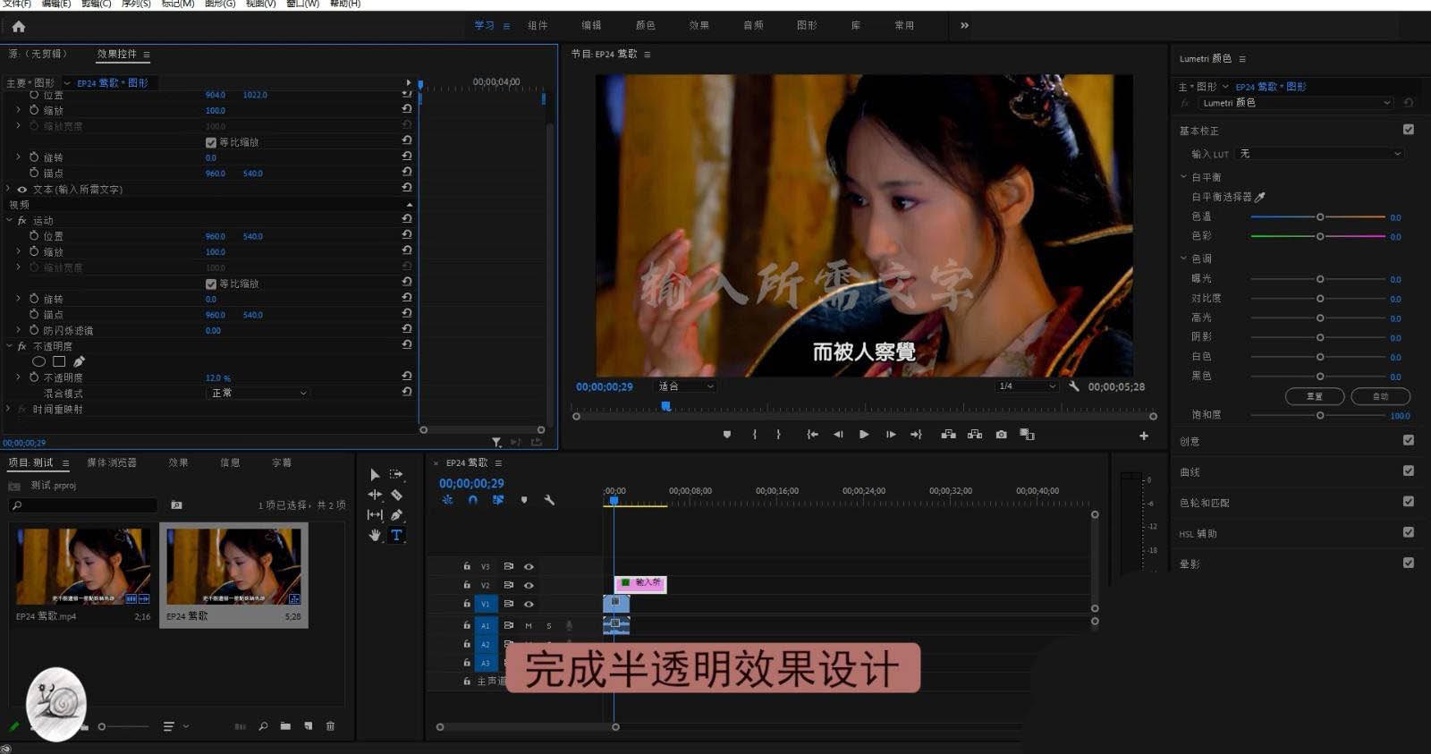The width and height of the screenshot is (1431, 754).
Task: Toggle the Creative section checkbox in Lumetri
Action: 1409,440
